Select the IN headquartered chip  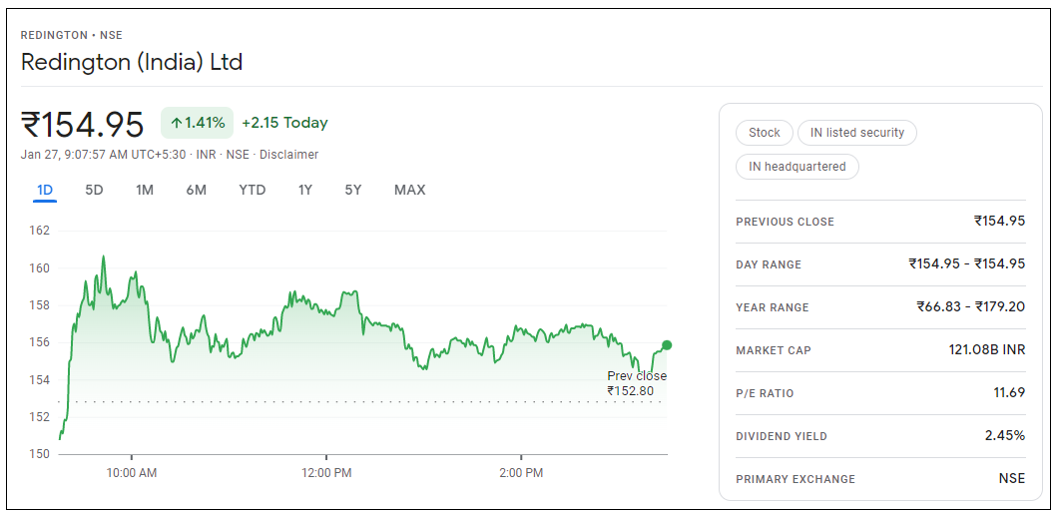796,167
